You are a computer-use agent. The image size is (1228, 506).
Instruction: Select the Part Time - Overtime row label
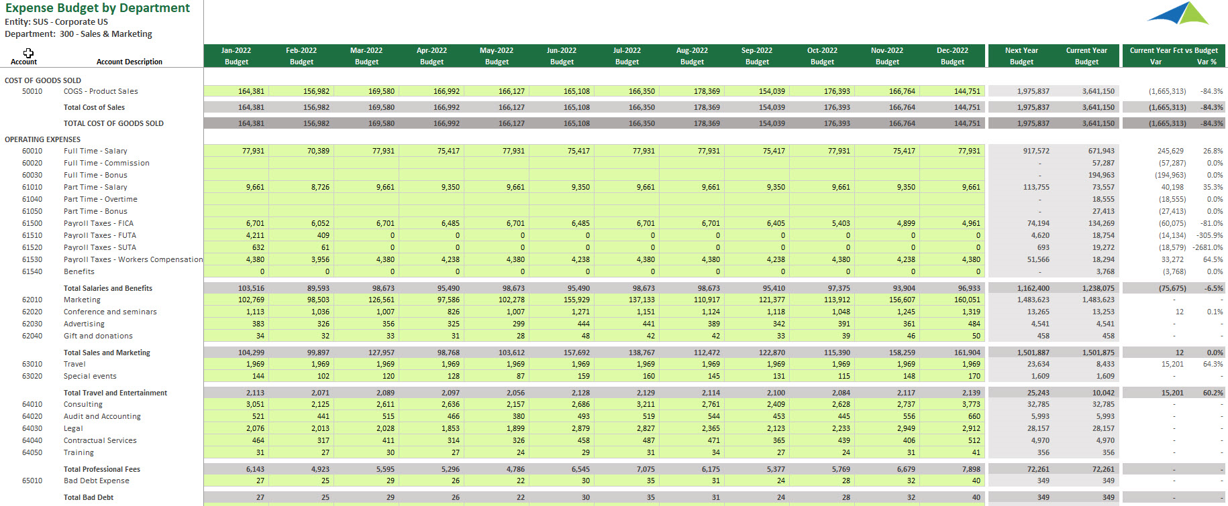tap(101, 199)
